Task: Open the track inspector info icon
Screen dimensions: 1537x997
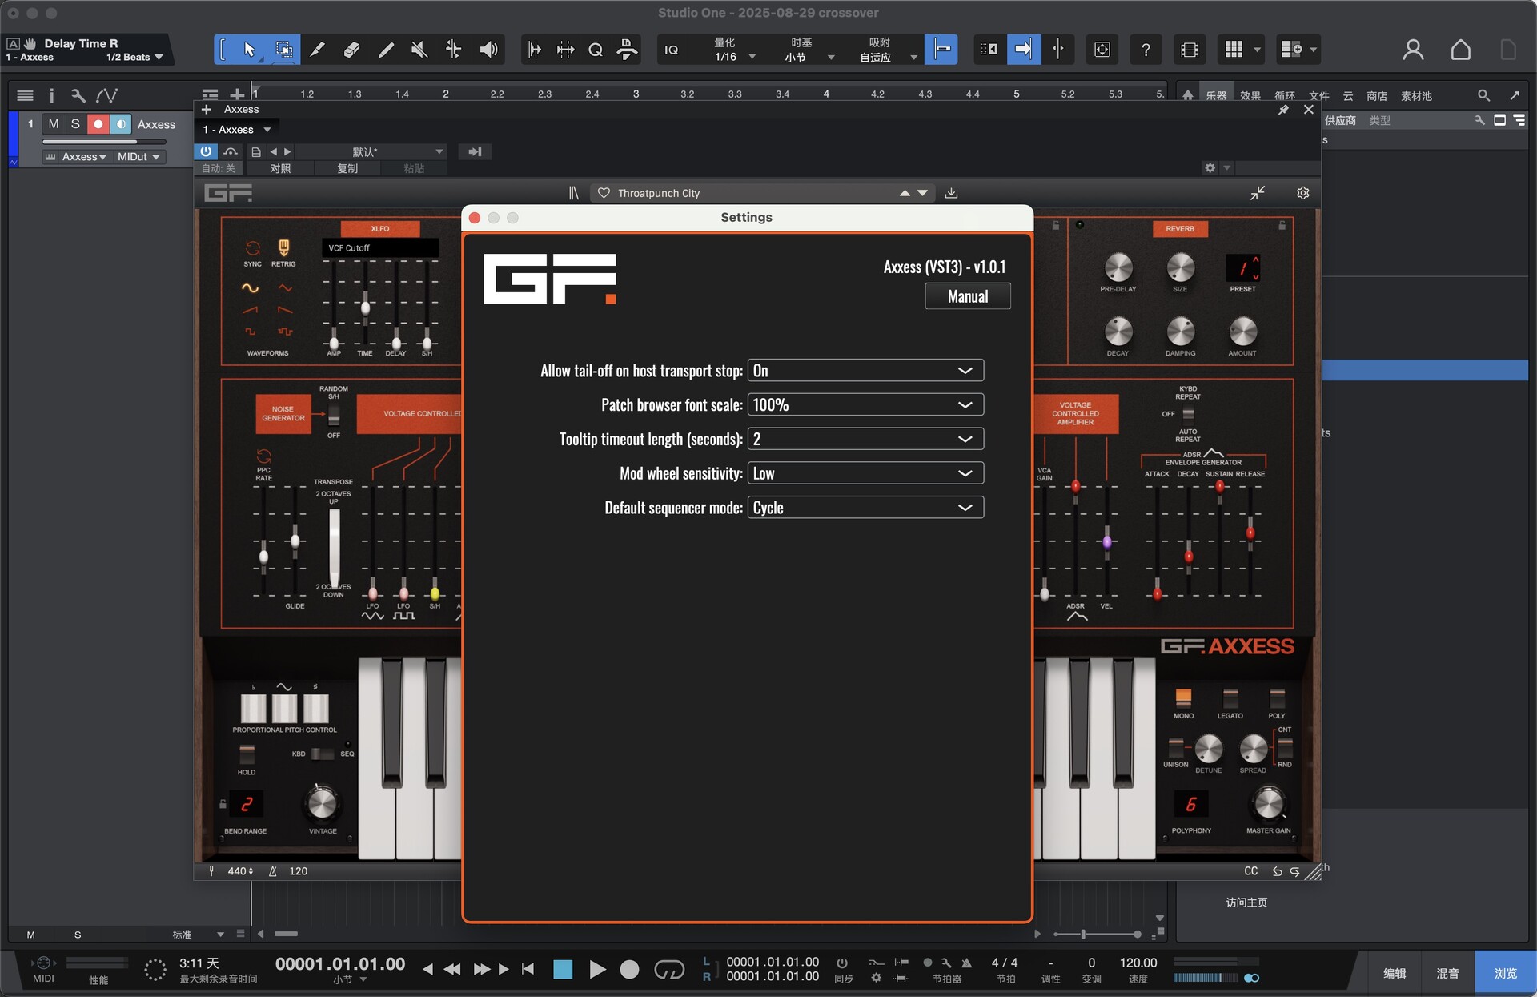Action: [x=51, y=95]
